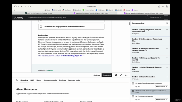Open a new tab with plus icon

tap(163, 7)
